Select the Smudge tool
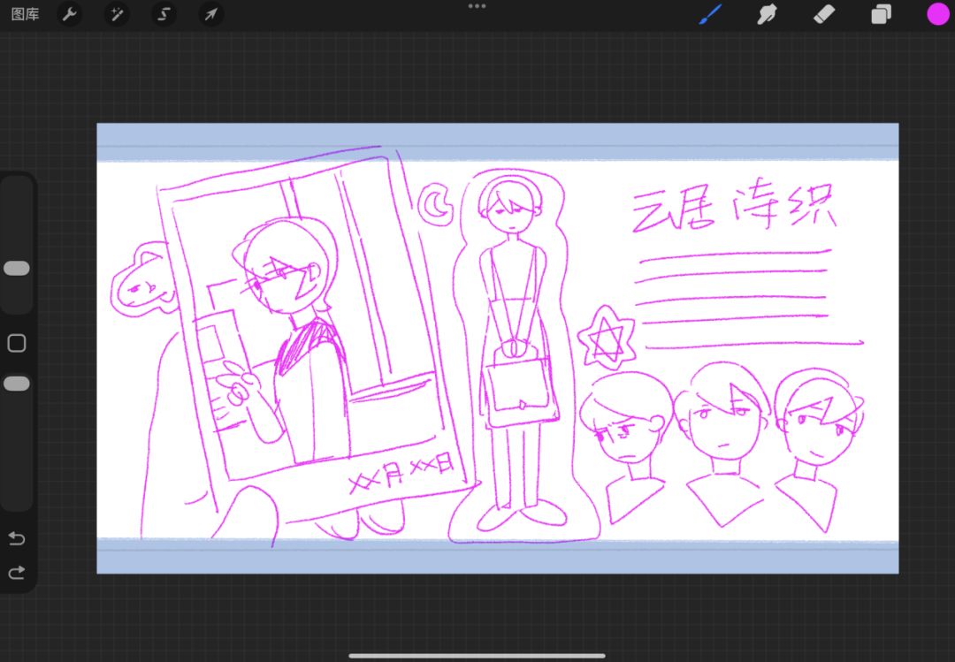 (x=767, y=14)
